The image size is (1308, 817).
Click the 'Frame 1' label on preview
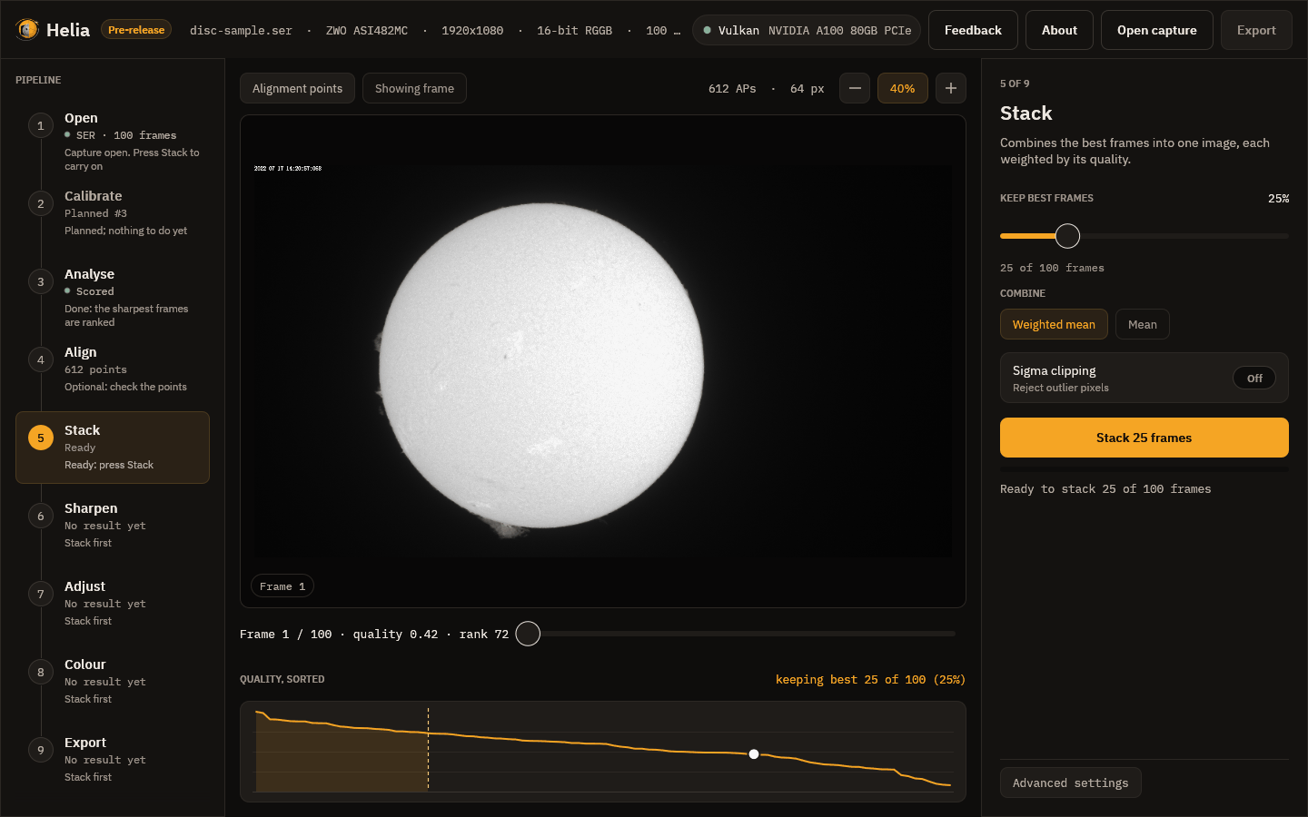point(282,586)
